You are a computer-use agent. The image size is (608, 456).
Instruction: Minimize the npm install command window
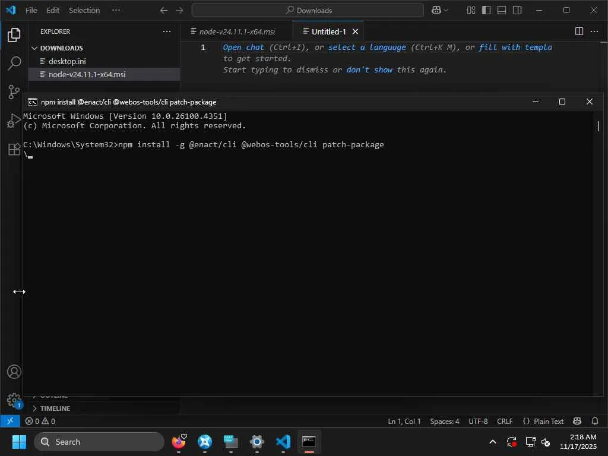click(x=536, y=102)
